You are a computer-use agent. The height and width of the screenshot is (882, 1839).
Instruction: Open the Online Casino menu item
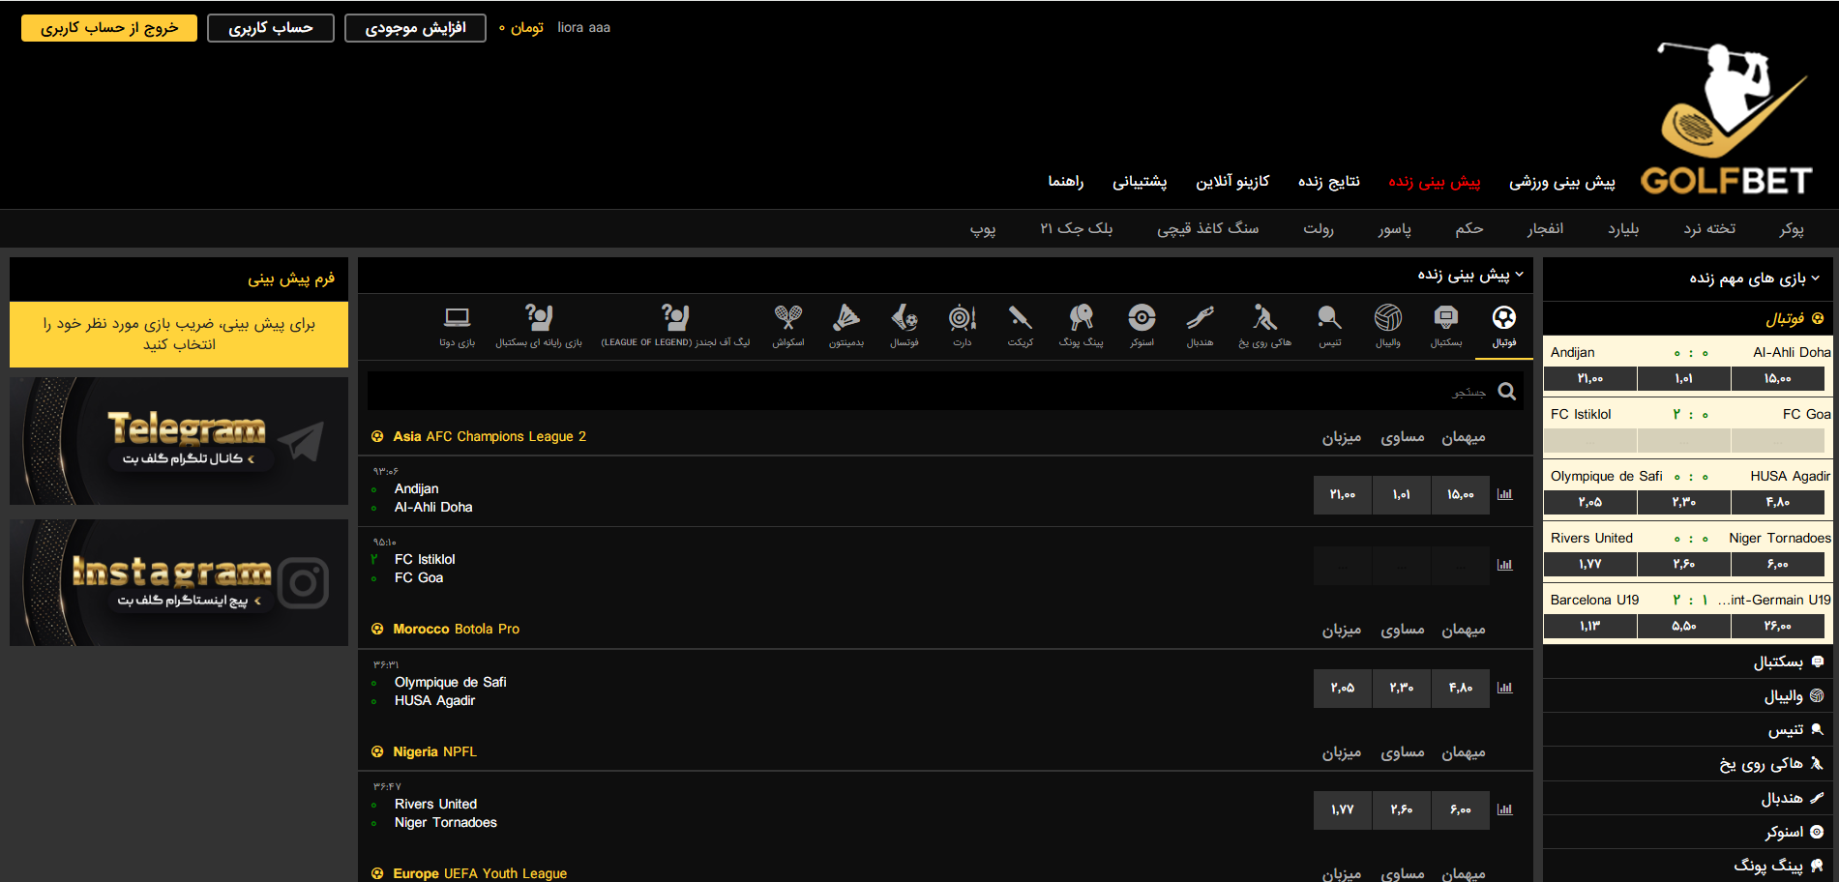(x=1231, y=181)
